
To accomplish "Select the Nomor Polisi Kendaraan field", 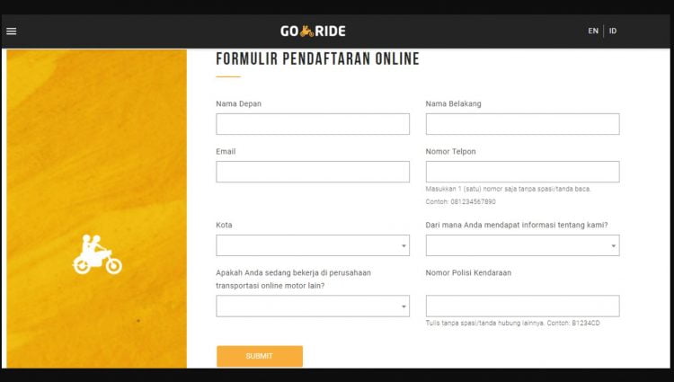I will tap(523, 306).
